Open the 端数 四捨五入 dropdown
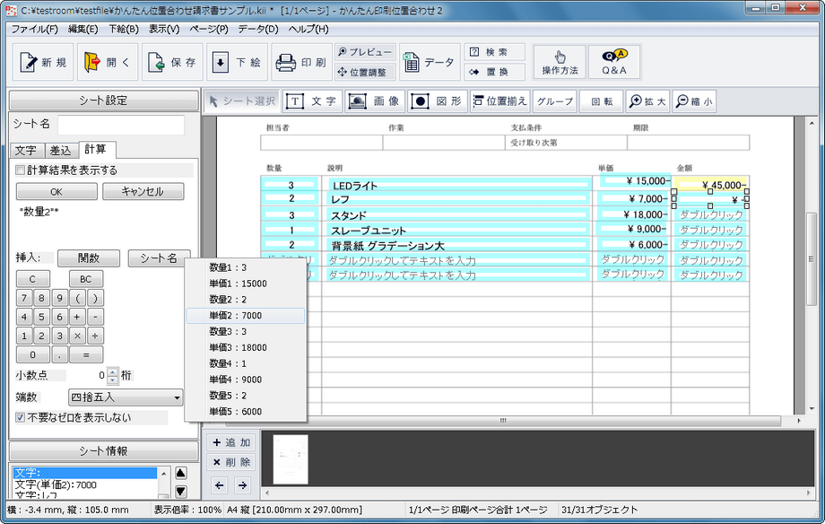 (x=126, y=397)
